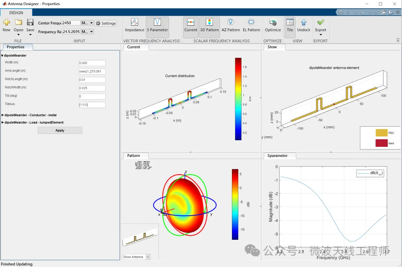Edit the Frequency Range value field
Screen dimensions: 402x267
71,32
